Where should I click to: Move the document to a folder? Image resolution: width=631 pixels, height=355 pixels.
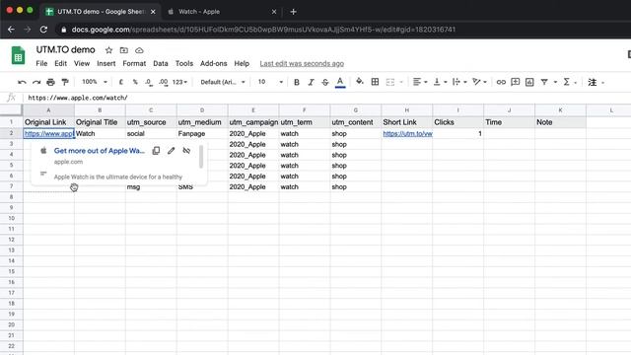click(124, 50)
